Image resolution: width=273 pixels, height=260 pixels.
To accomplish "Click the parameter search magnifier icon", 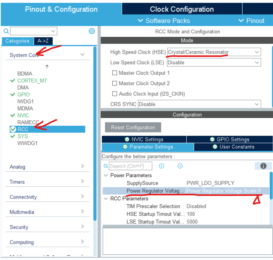I will point(106,166).
